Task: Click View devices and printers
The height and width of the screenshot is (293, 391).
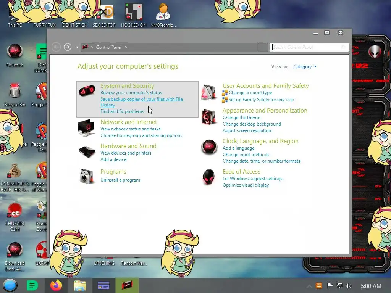Action: click(126, 153)
